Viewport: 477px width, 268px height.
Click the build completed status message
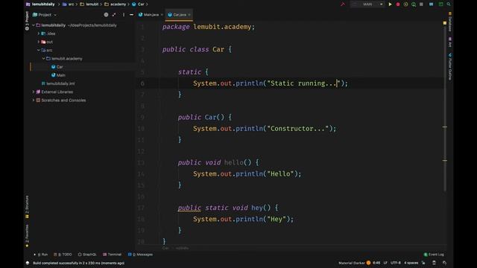(x=78, y=263)
